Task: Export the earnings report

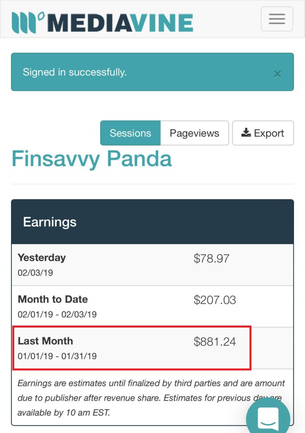Action: coord(263,133)
